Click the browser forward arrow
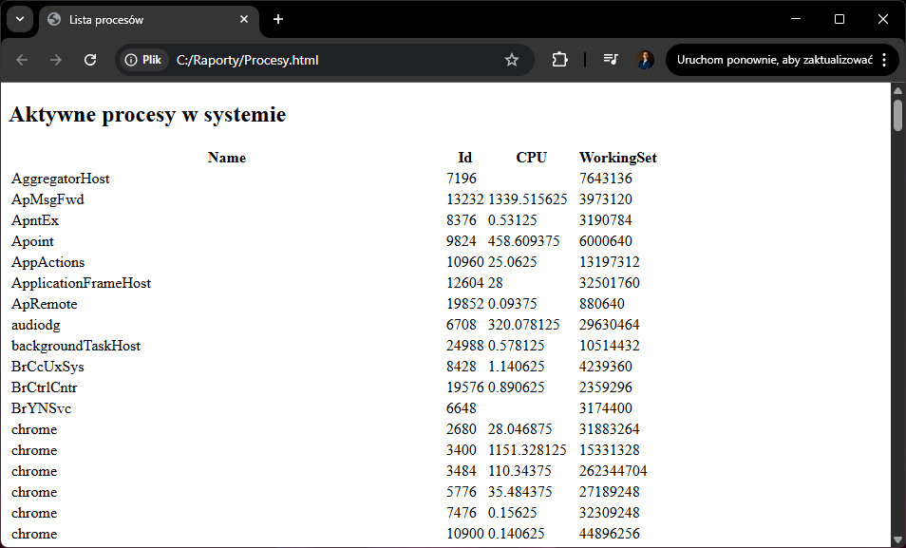Screen dimensions: 906x548 click(x=56, y=60)
